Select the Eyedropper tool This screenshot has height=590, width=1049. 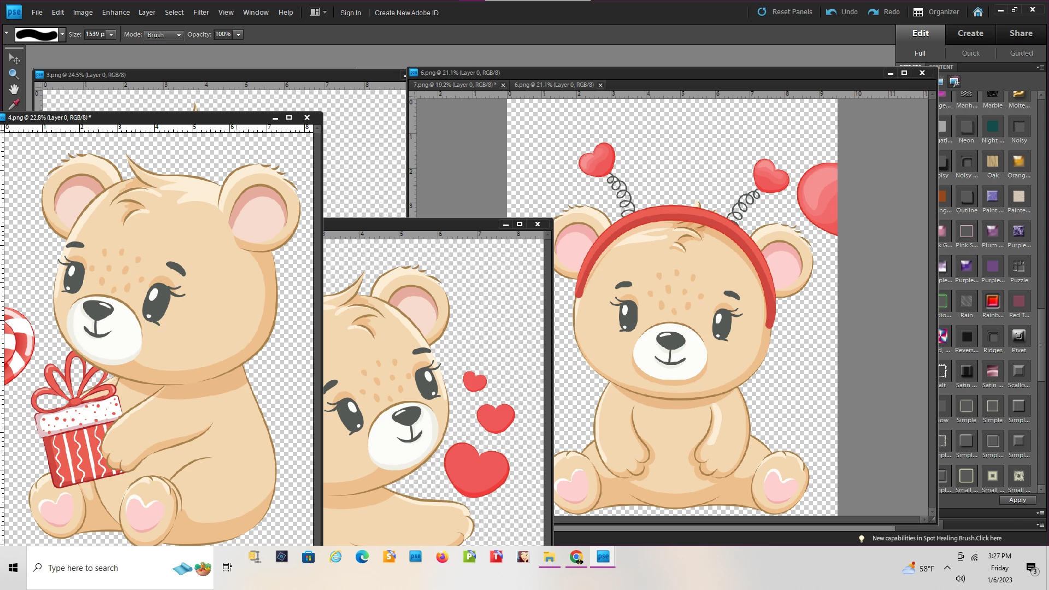[14, 104]
